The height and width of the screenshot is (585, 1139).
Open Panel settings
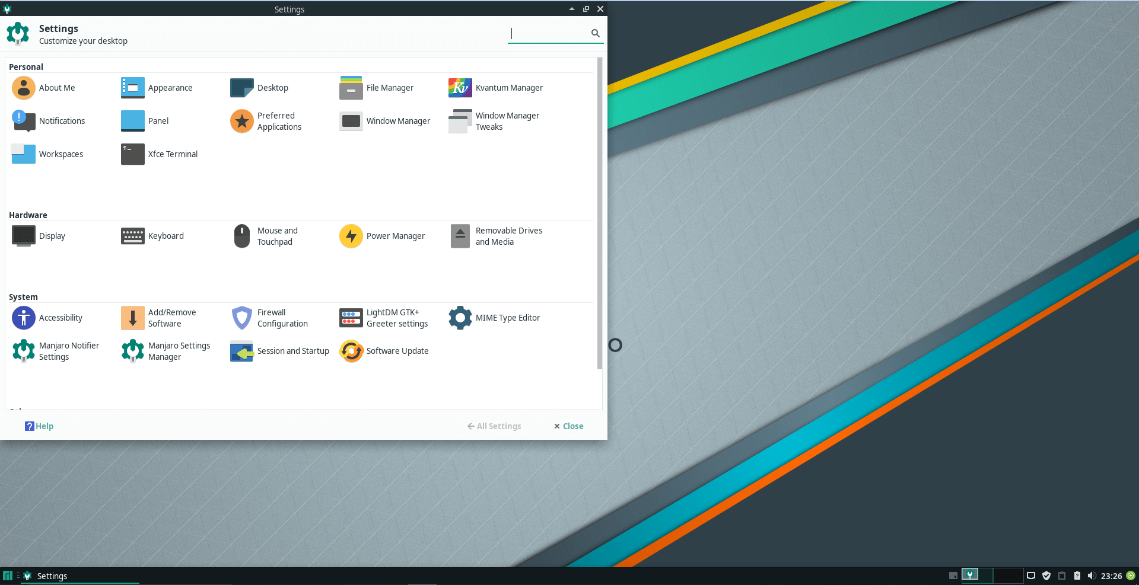(145, 121)
